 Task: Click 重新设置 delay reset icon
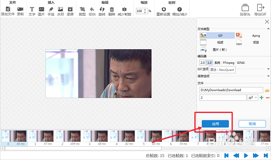click(163, 9)
